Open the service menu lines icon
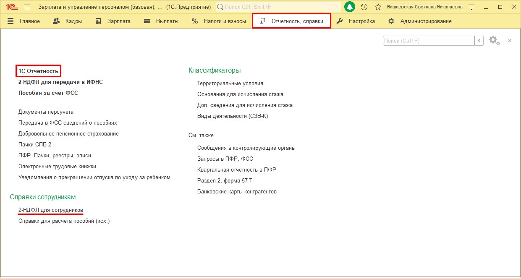This screenshot has height=279, width=521. (x=472, y=7)
